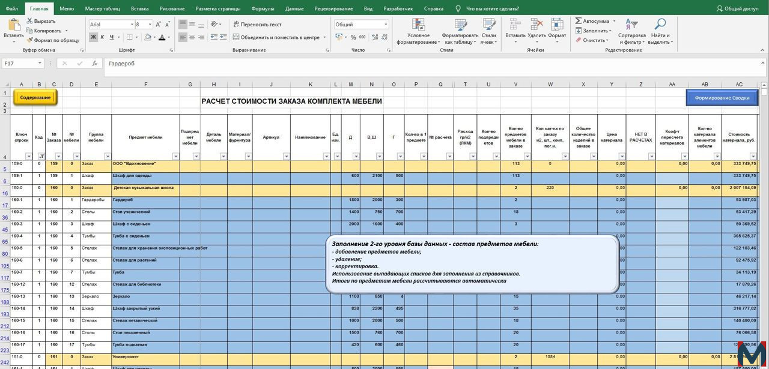Click the insert function fx icon
The width and height of the screenshot is (769, 369).
point(94,64)
